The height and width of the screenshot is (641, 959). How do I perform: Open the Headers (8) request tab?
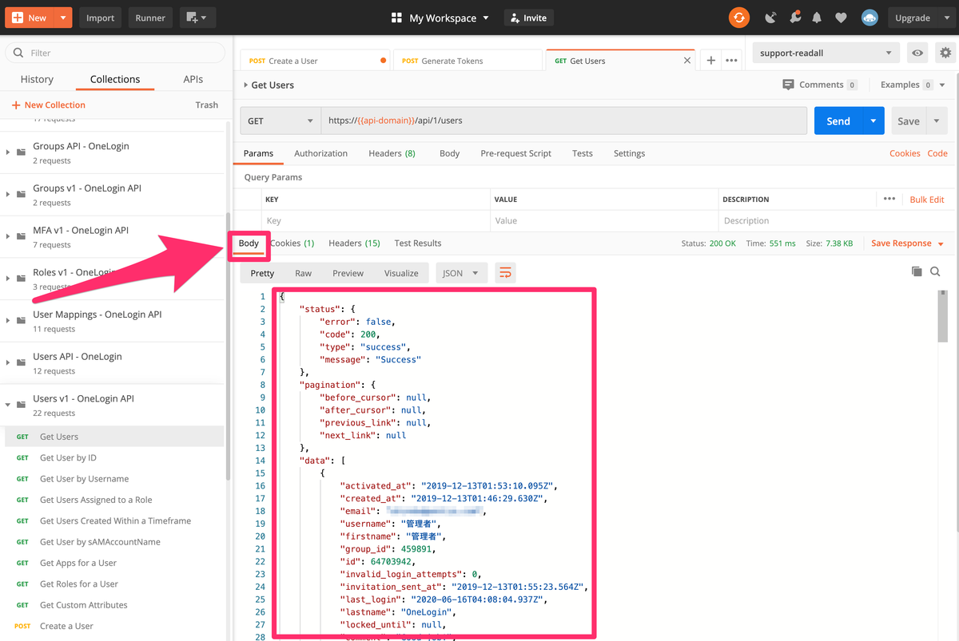tap(392, 153)
